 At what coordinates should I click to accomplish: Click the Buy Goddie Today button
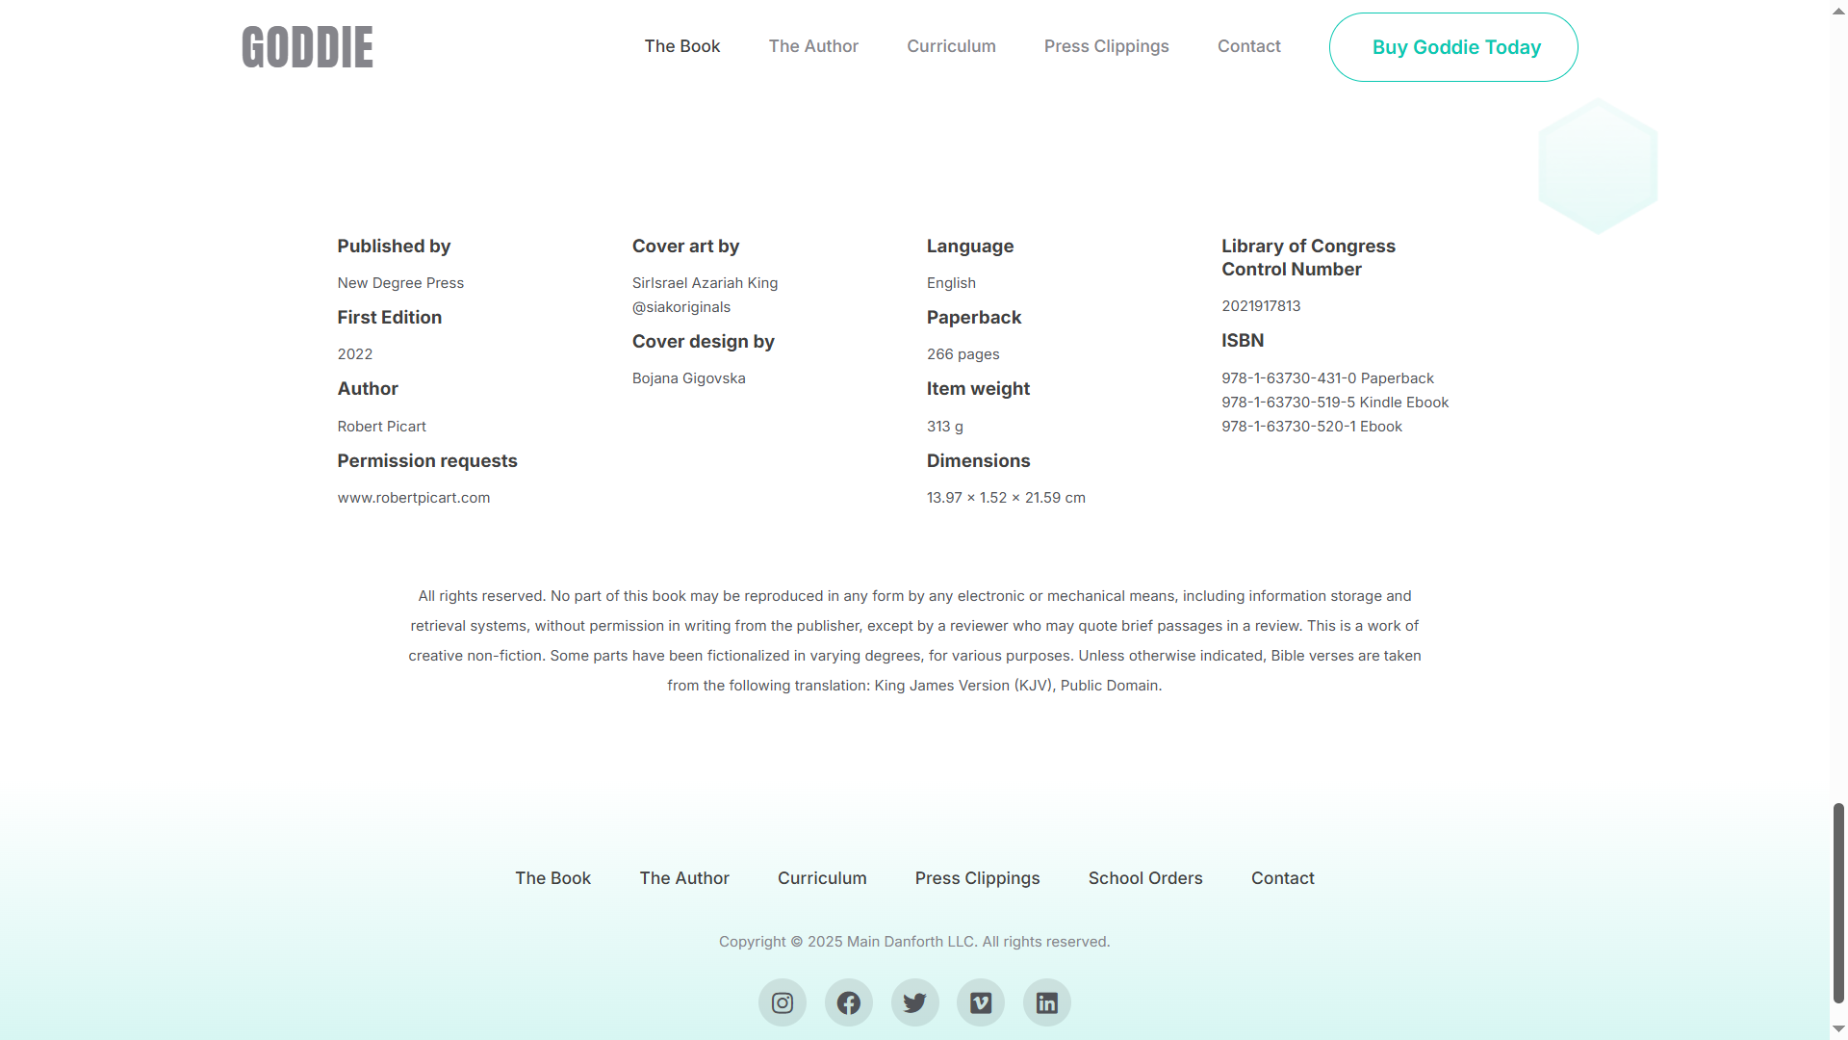(x=1453, y=47)
